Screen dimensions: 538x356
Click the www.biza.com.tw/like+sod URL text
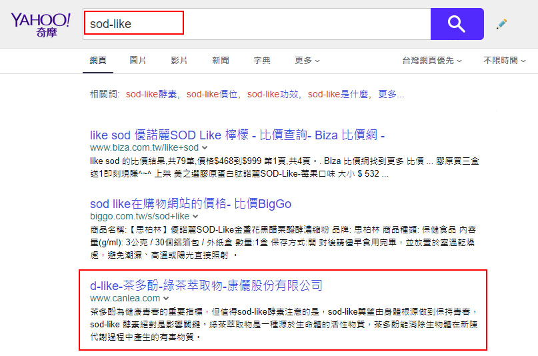point(144,148)
